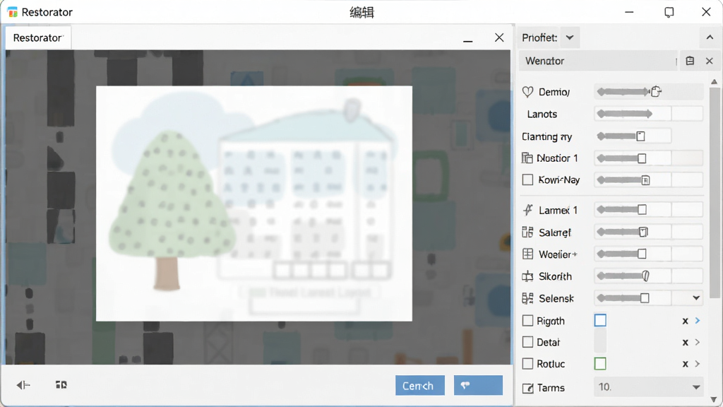Click the scroll down arrow in right panel
The image size is (723, 407).
point(714,400)
